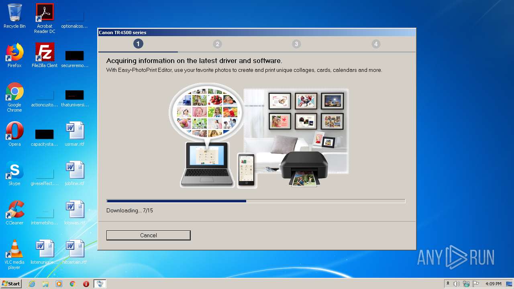Click the clock showing 4:09 PM
514x289 pixels.
click(493, 284)
